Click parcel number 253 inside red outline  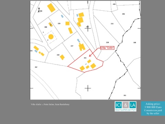[85, 58]
